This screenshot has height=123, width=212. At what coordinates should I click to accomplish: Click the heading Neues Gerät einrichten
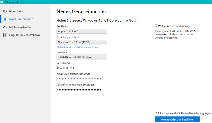pos(82,11)
